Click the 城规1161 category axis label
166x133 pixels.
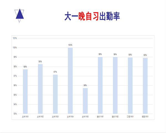point(145,117)
